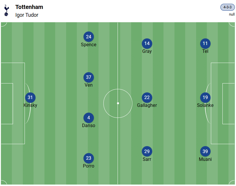Select Gallagher's number 22 player marker
The width and height of the screenshot is (236, 186).
[147, 98]
